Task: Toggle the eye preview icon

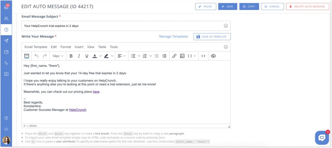Action: coord(213,56)
